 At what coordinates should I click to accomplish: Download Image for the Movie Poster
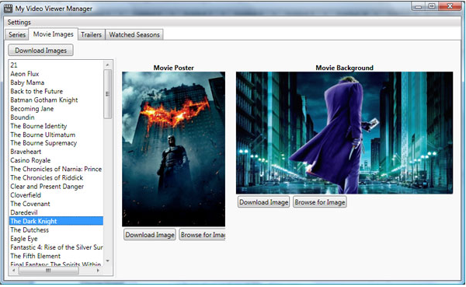pyautogui.click(x=150, y=235)
